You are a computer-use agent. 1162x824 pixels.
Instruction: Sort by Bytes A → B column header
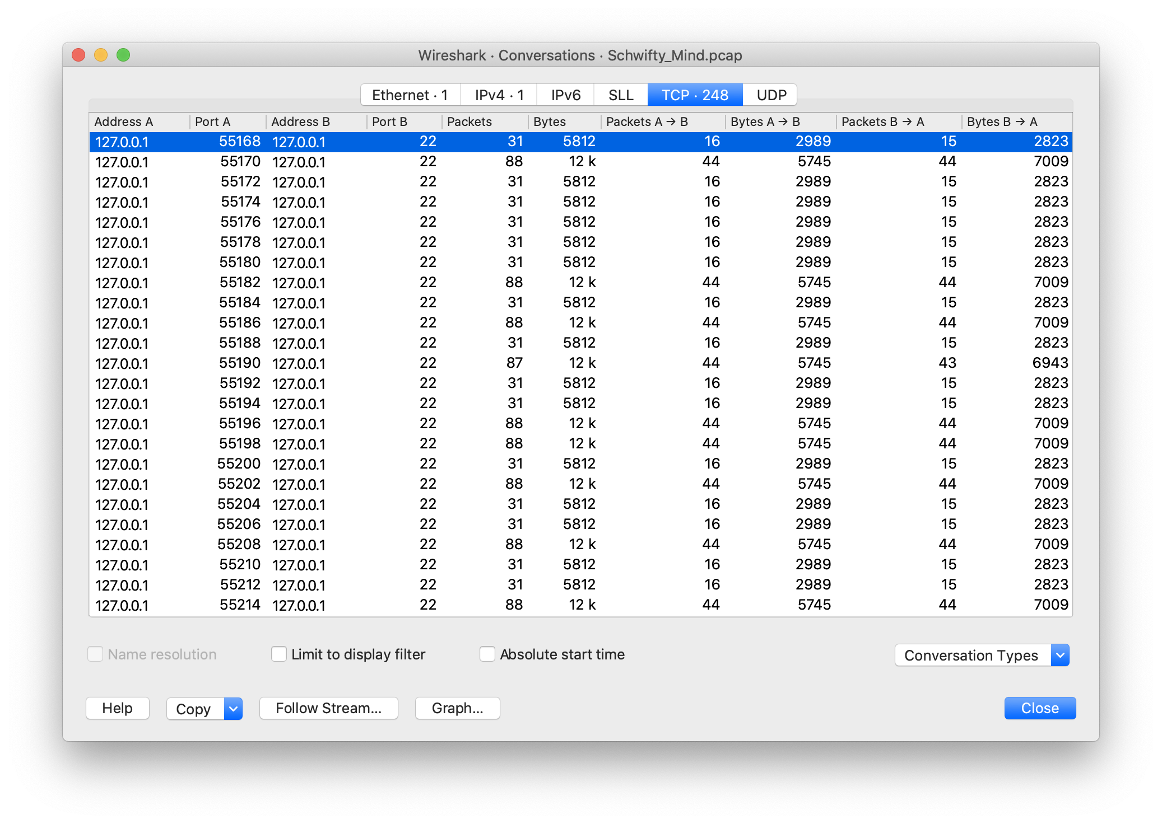pos(781,122)
